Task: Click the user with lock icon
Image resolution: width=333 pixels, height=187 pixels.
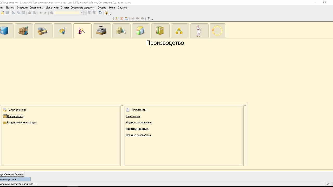Action: click(127, 18)
